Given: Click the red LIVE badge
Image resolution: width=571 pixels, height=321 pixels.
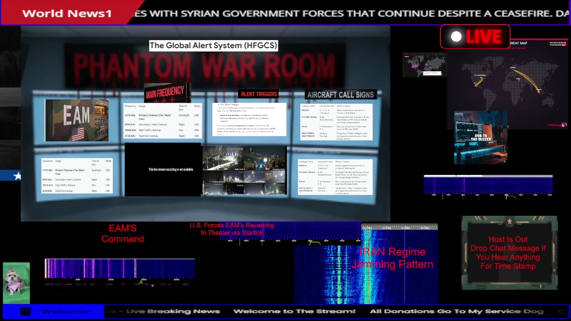Looking at the screenshot, I should (x=475, y=37).
